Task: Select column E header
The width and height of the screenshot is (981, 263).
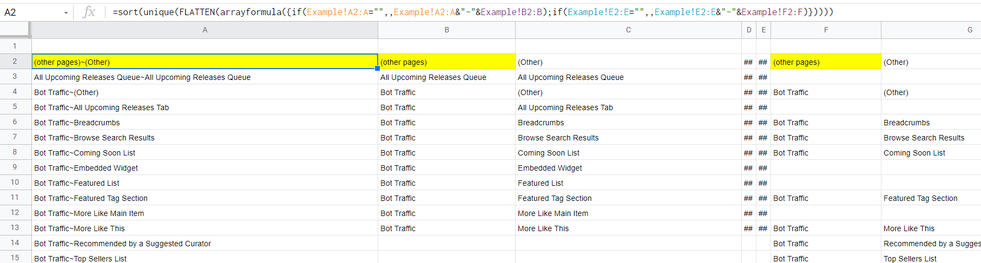Action: click(763, 30)
